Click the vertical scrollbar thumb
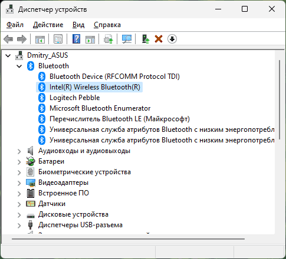 pyautogui.click(x=280, y=99)
